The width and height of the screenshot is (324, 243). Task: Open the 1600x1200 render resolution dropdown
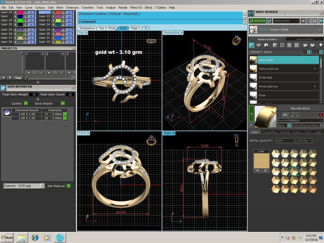click(x=286, y=21)
